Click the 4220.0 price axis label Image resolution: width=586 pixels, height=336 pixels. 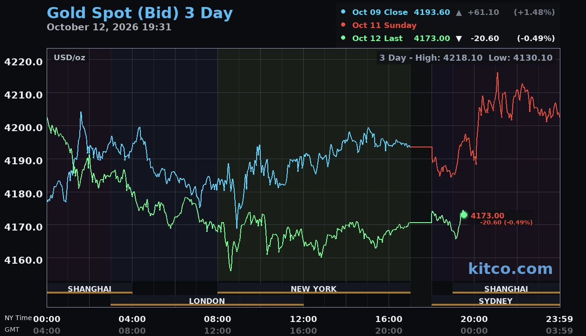[23, 62]
